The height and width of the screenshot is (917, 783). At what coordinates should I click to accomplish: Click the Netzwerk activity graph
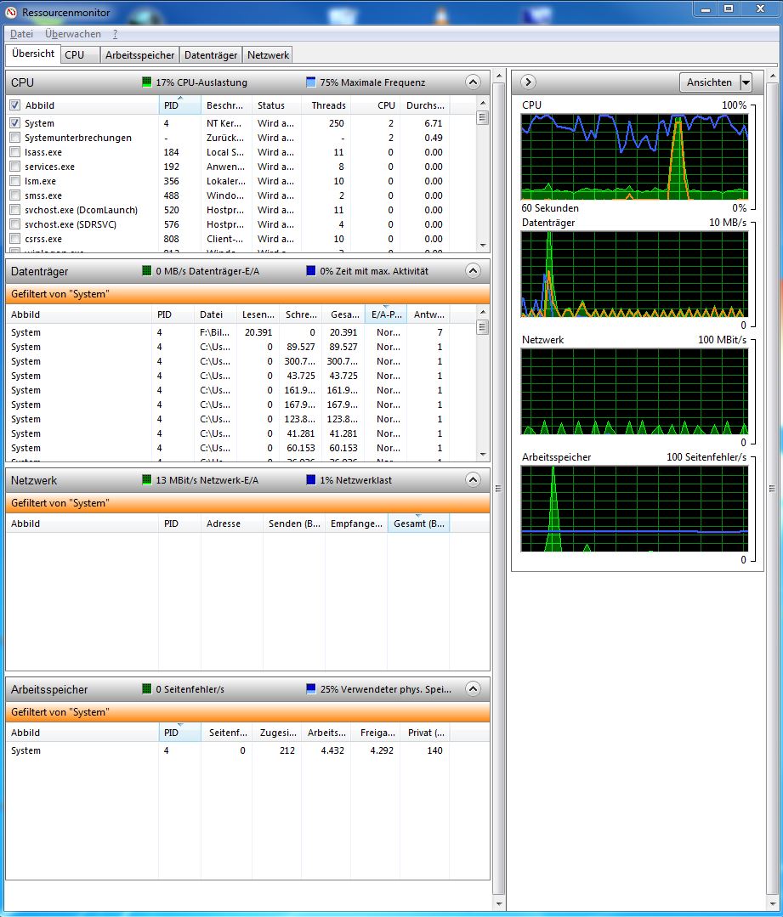634,391
